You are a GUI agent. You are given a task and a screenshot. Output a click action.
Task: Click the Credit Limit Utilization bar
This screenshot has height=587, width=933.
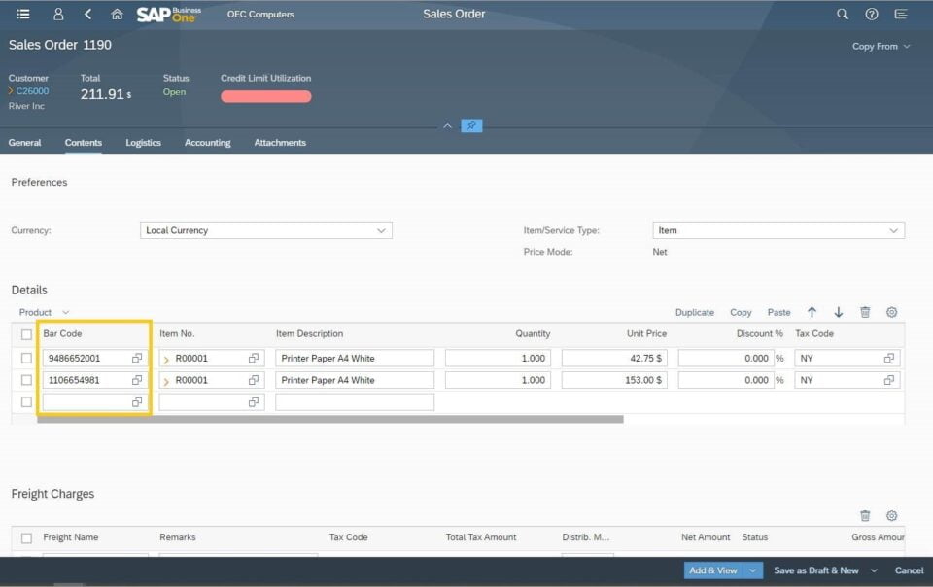click(266, 96)
